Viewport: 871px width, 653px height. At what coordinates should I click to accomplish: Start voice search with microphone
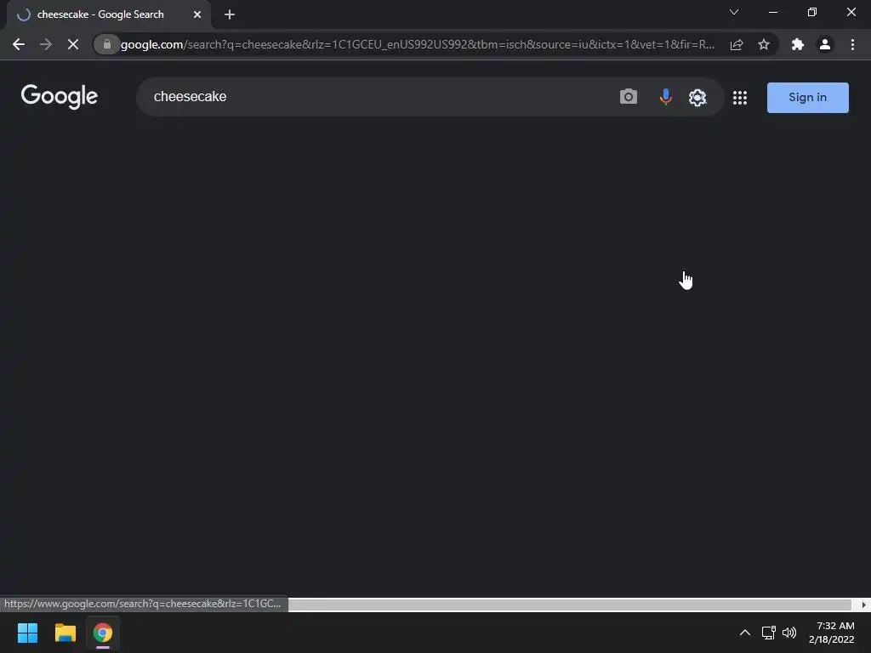coord(665,97)
